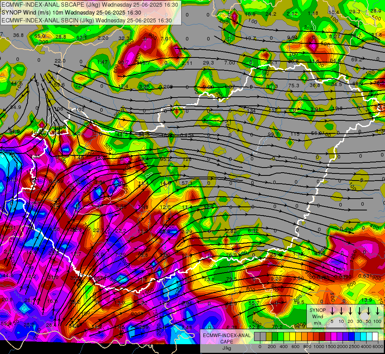Viewport: 385px width, 354px height.
Task: Click the 20 m/s wind arrow in legend
Action: tap(350, 311)
